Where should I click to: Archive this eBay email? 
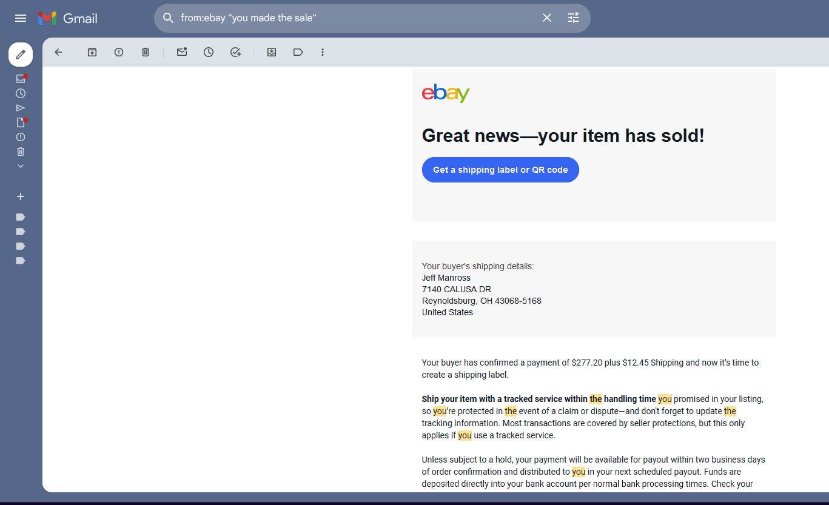92,52
